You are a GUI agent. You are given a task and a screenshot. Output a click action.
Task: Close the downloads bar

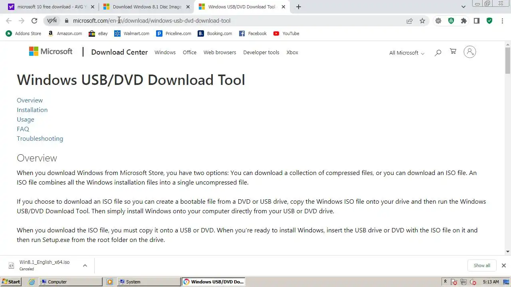(x=503, y=265)
